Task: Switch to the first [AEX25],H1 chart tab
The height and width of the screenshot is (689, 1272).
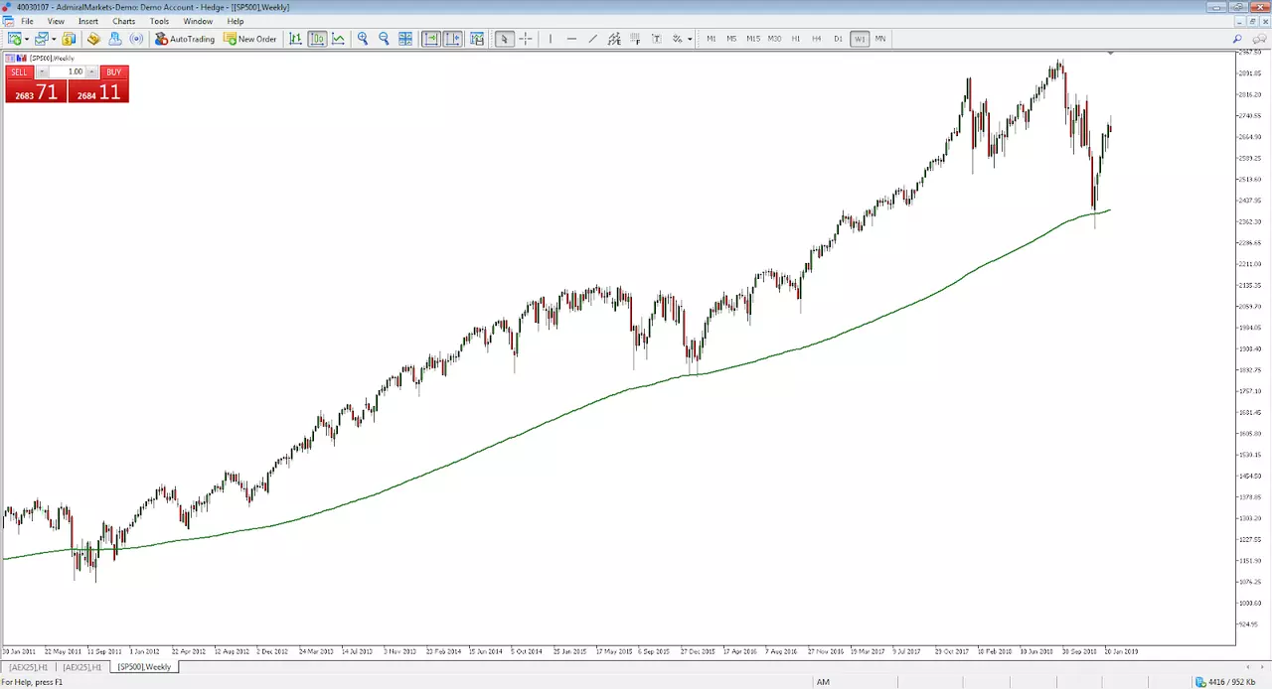Action: point(29,667)
